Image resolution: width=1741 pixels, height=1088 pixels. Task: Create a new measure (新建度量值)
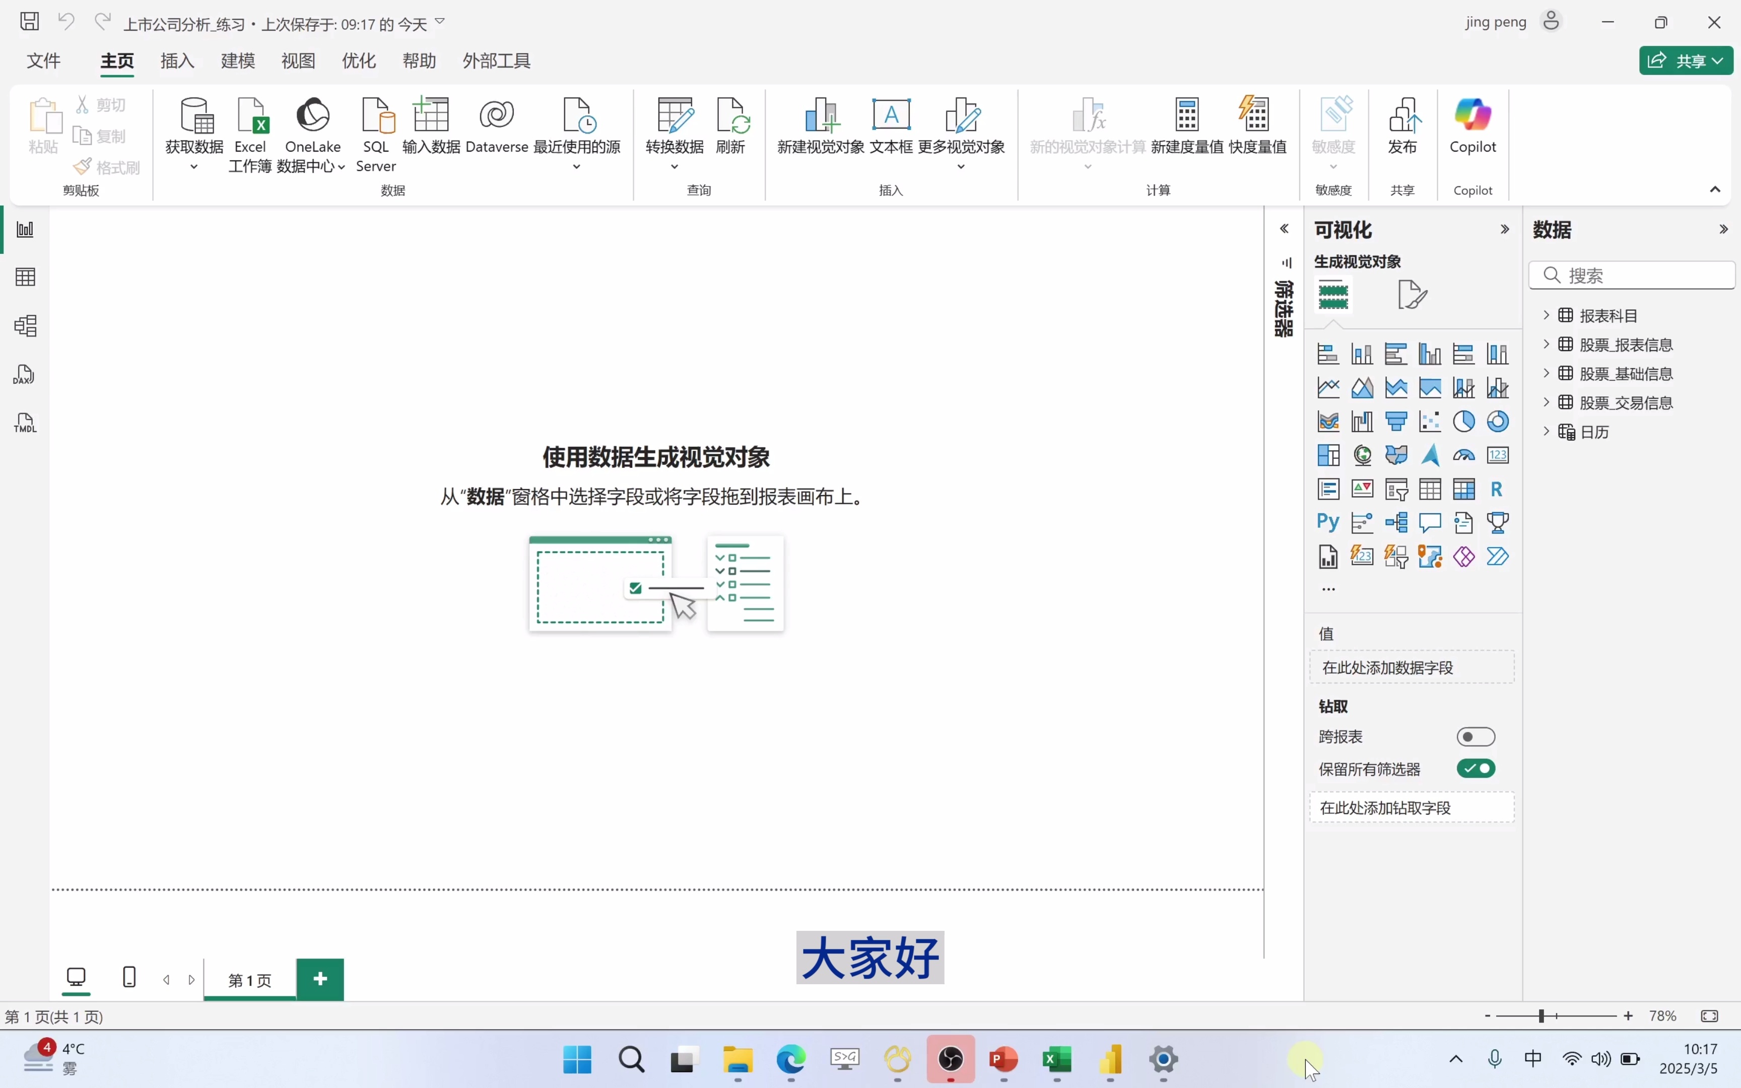click(1187, 126)
